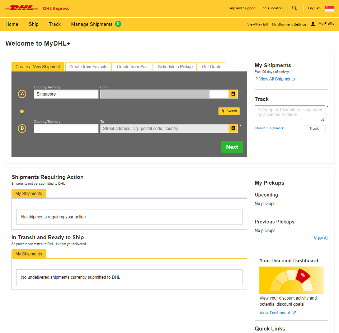The height and width of the screenshot is (333, 339).
Task: Open address book for To field
Action: [233, 128]
